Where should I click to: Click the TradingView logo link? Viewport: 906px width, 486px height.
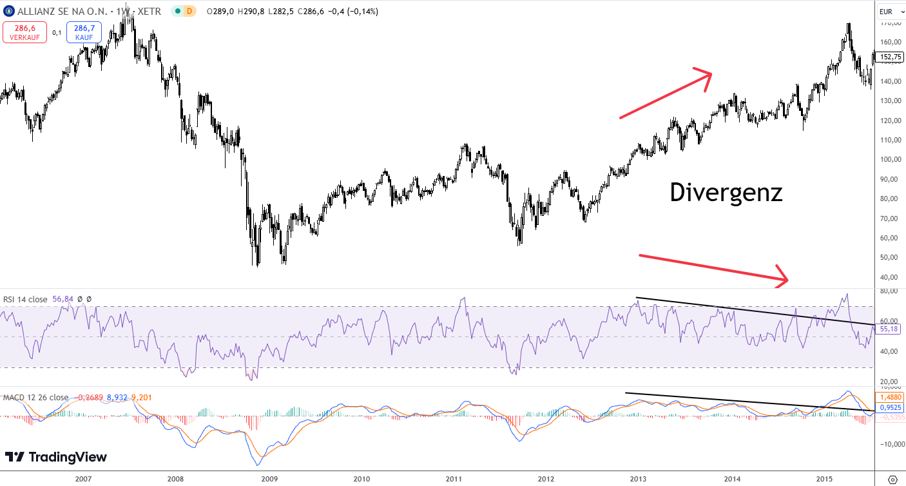[x=55, y=457]
